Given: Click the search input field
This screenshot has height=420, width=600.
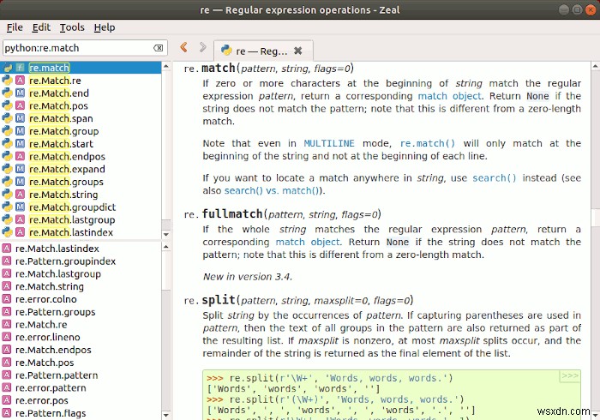Looking at the screenshot, I should tap(77, 49).
